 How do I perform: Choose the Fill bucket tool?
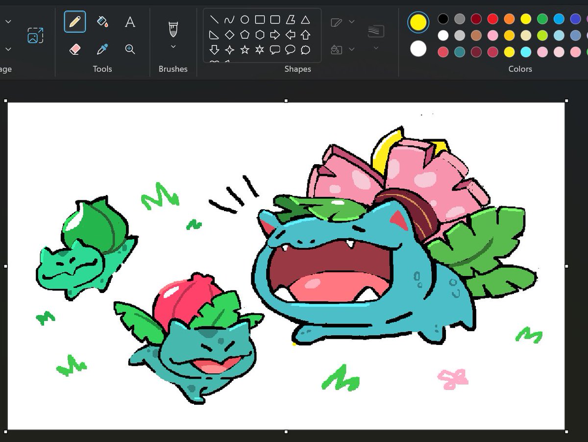coord(102,22)
